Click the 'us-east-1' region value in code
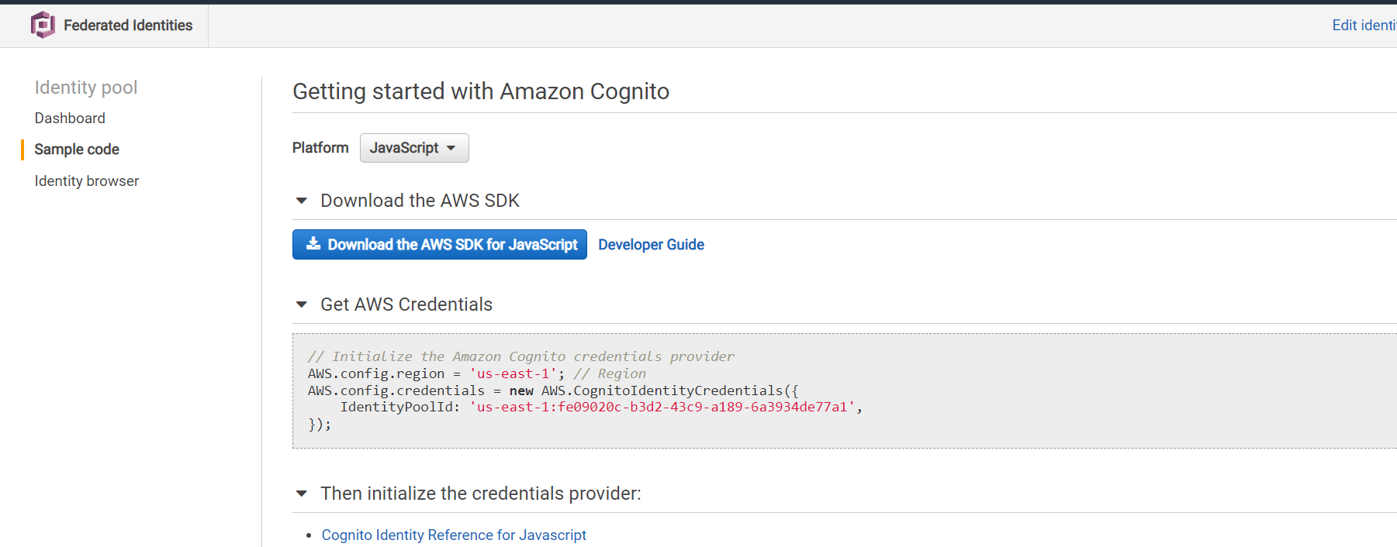This screenshot has width=1397, height=547. pos(513,373)
